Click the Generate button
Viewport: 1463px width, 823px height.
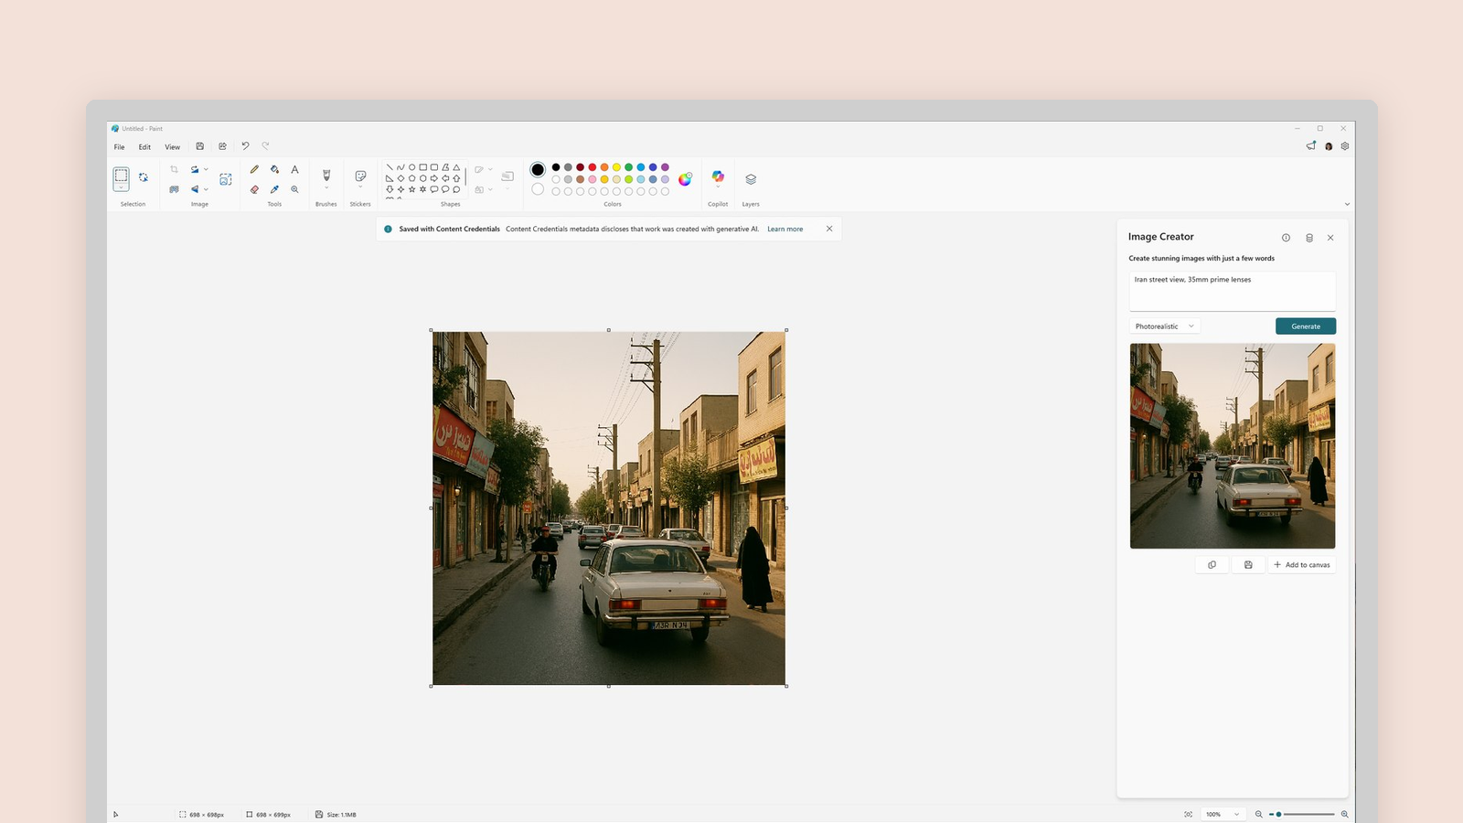1306,326
